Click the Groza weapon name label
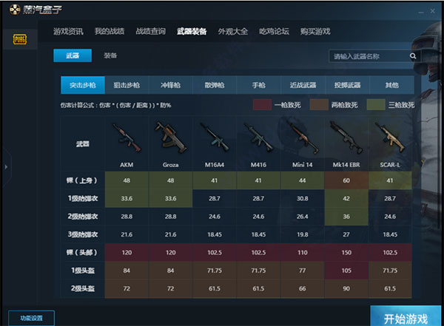Viewport: 444px width, 326px height. (170, 165)
